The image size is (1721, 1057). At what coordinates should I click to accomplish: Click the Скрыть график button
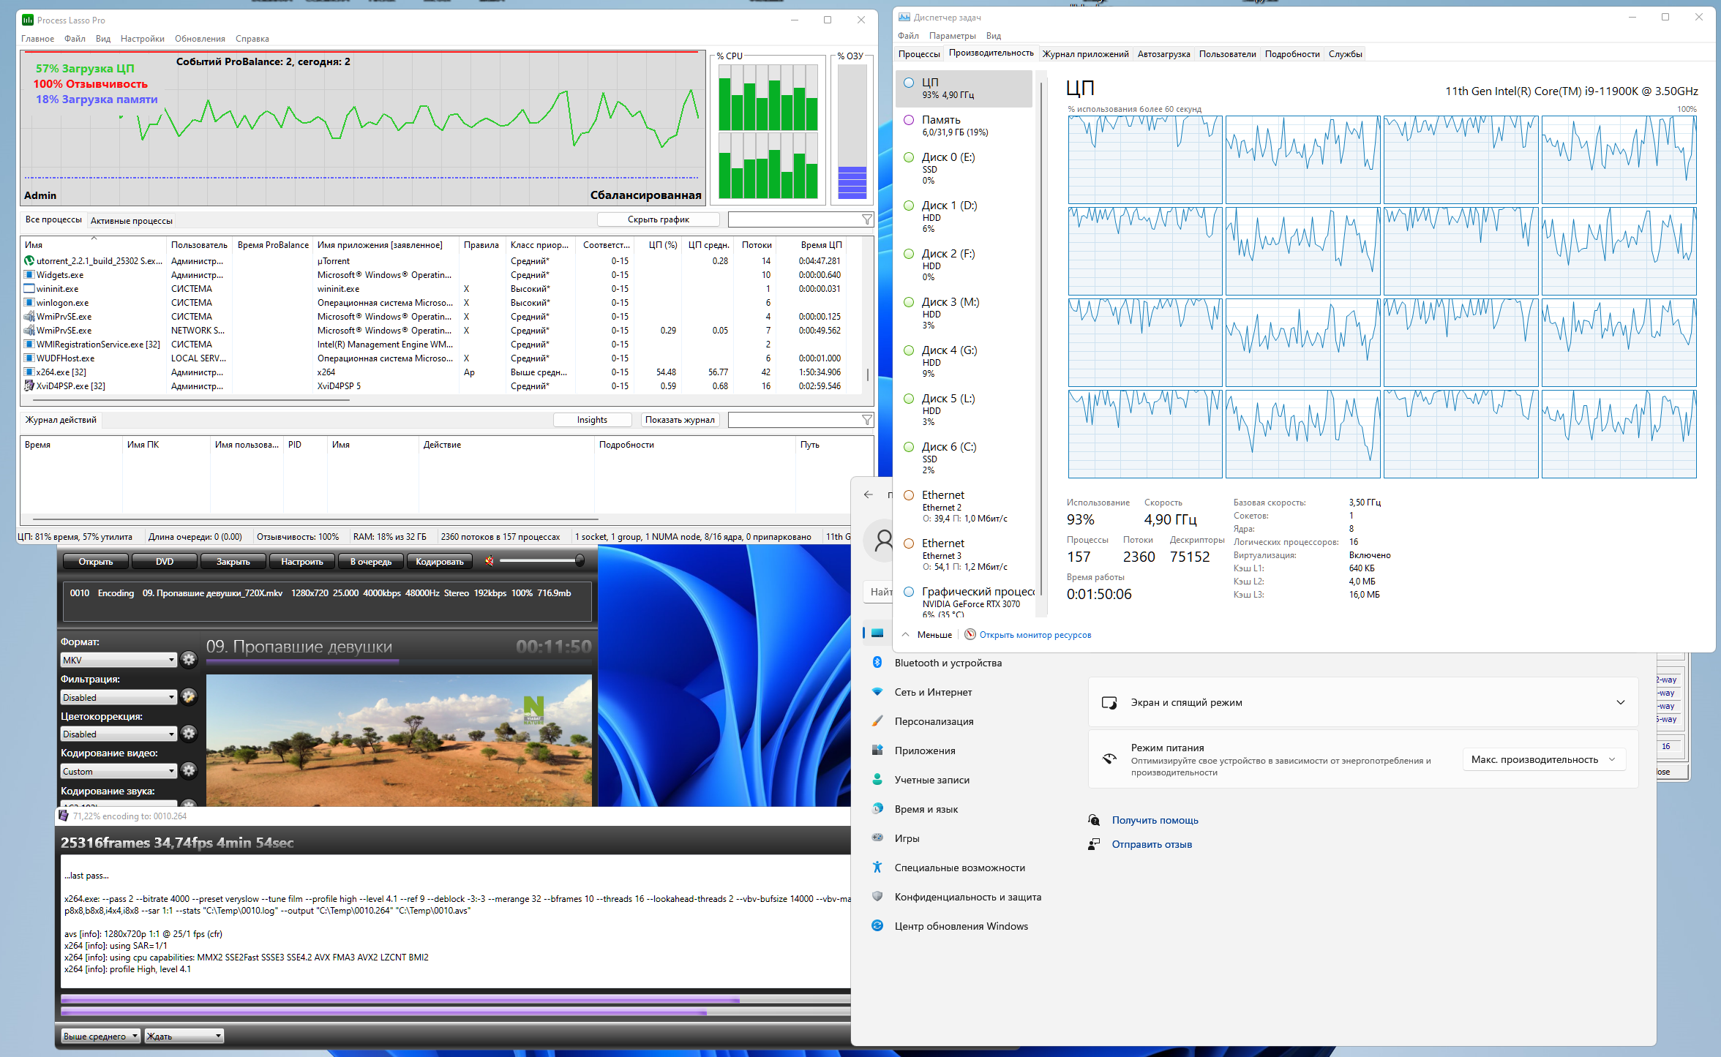[x=658, y=219]
